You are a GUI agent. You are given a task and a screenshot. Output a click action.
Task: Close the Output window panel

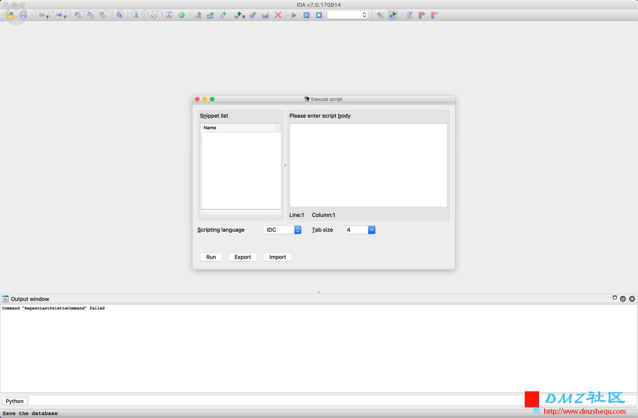coord(632,299)
